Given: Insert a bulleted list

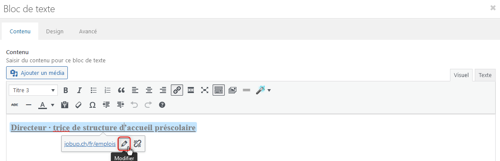Looking at the screenshot, I should coord(93,90).
